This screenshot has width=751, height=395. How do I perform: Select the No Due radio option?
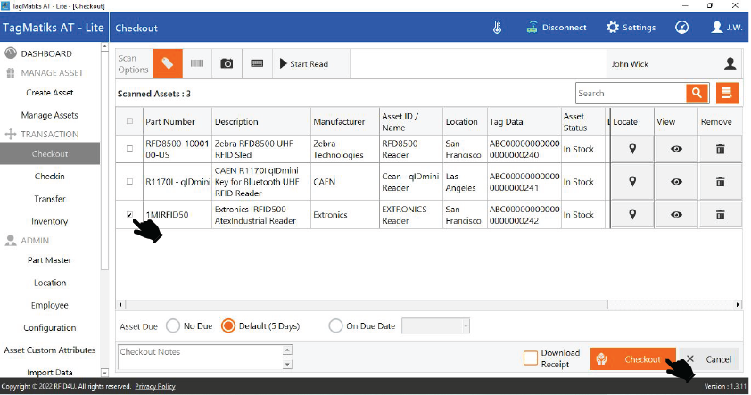(173, 326)
